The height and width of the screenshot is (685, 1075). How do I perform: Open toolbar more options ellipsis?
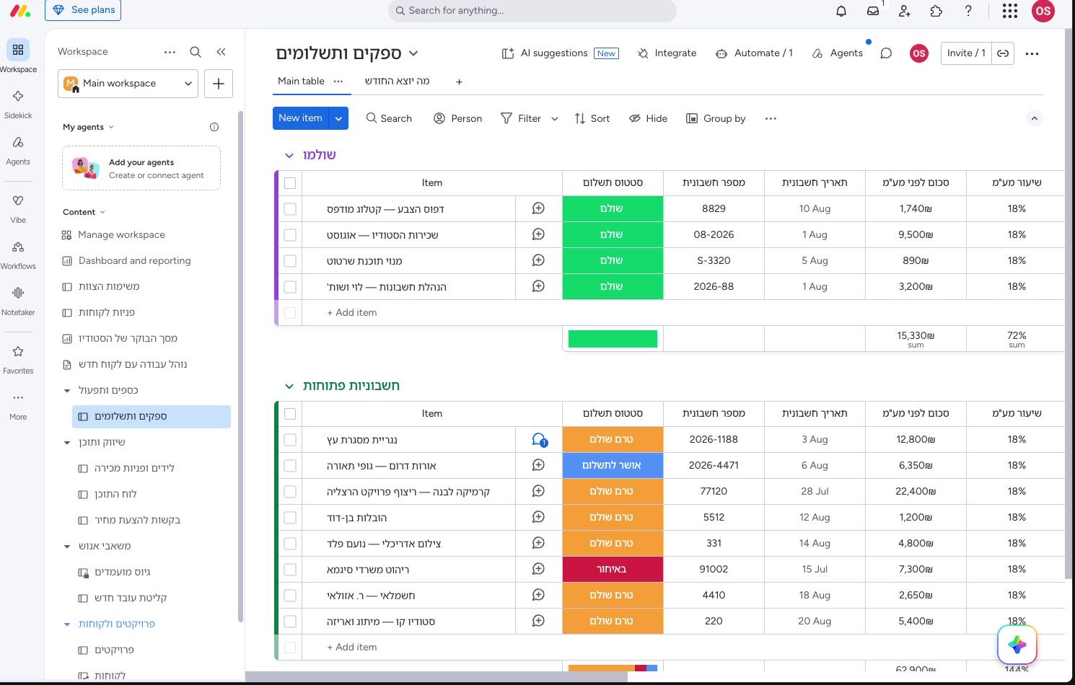click(771, 118)
